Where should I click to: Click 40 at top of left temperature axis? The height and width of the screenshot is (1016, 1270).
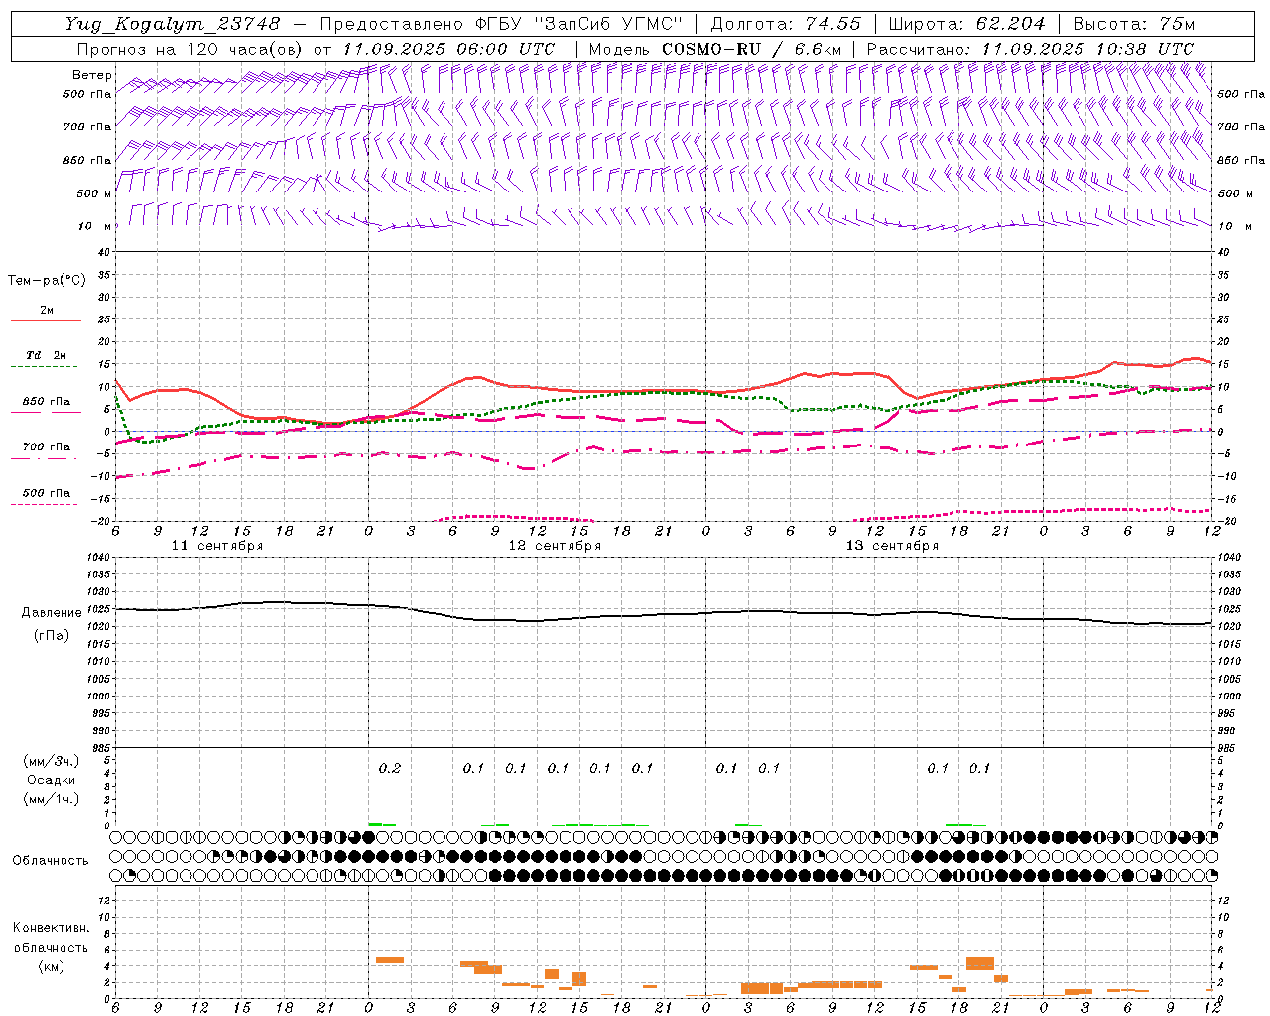104,253
